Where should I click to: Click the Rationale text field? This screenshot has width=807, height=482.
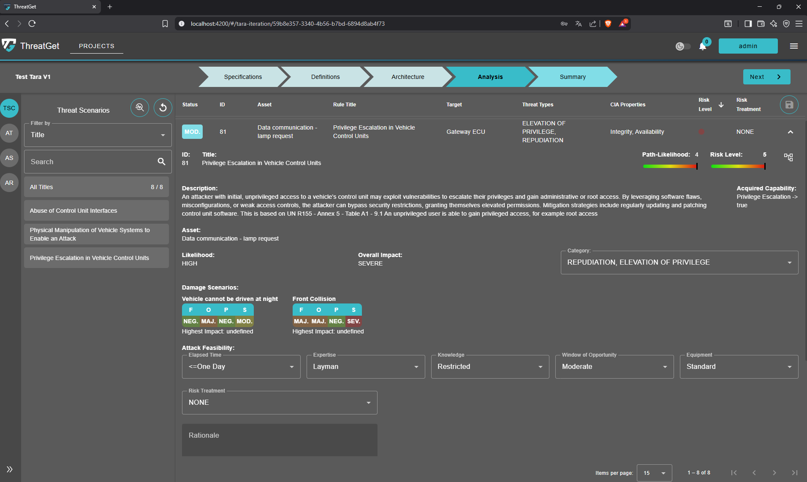[279, 440]
